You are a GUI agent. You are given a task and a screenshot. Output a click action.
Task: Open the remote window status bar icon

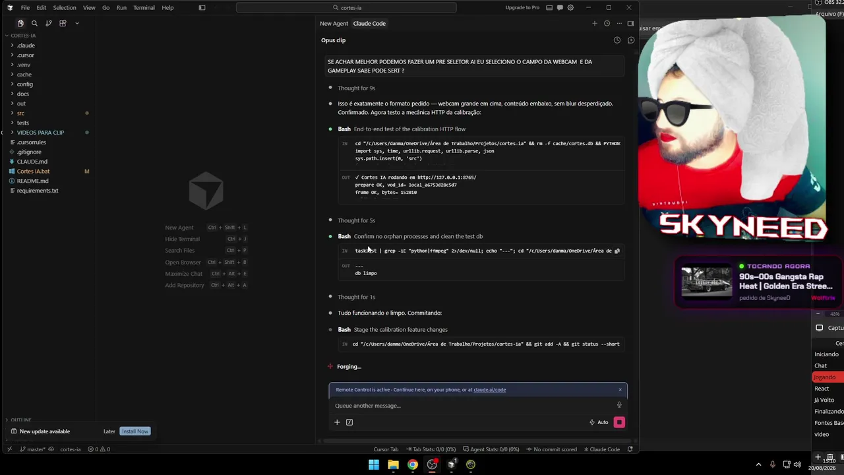point(9,449)
